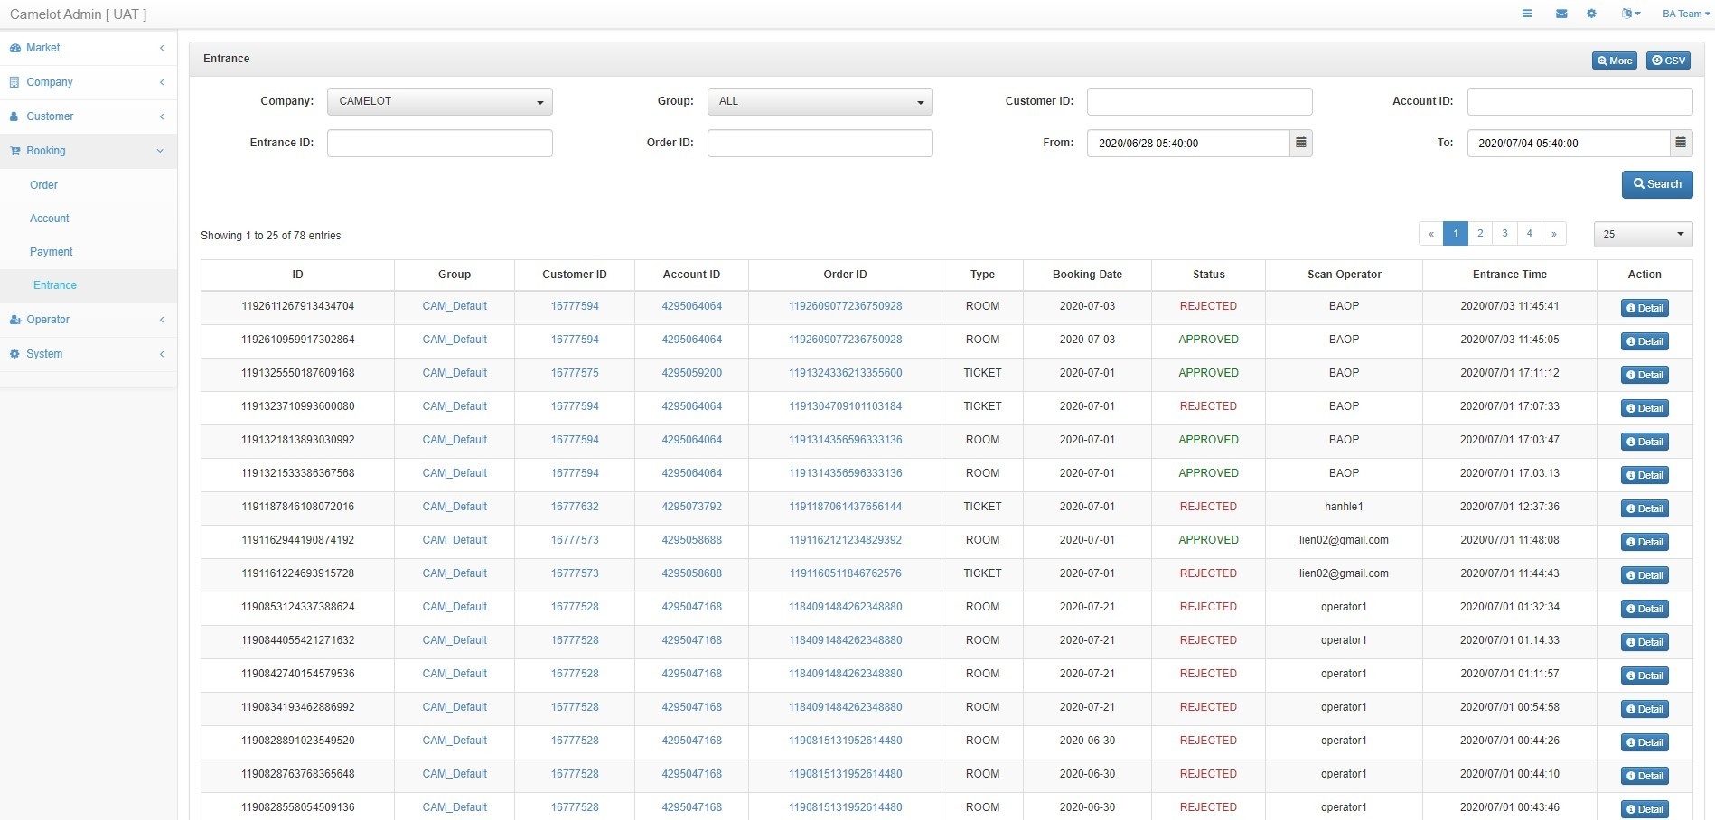Open the Order page in sidebar
This screenshot has height=820, width=1715.
[43, 185]
